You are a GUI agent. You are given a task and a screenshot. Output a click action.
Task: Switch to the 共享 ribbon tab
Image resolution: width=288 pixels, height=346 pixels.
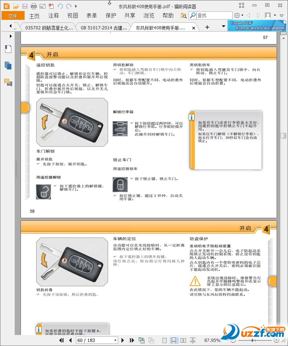[x=130, y=16]
